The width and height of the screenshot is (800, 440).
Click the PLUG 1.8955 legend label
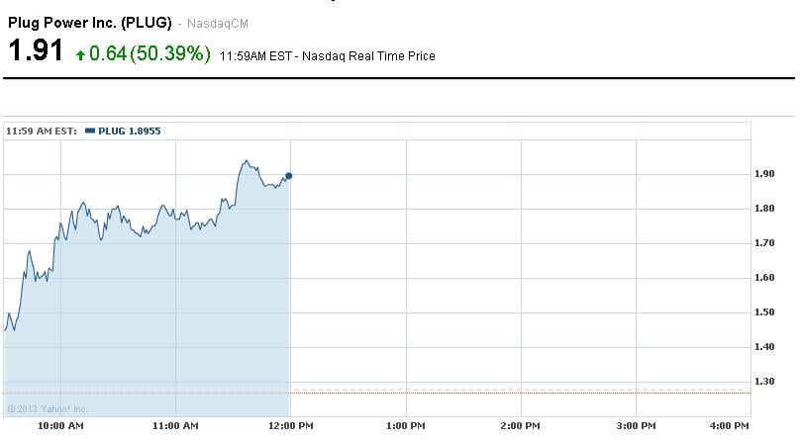129,130
